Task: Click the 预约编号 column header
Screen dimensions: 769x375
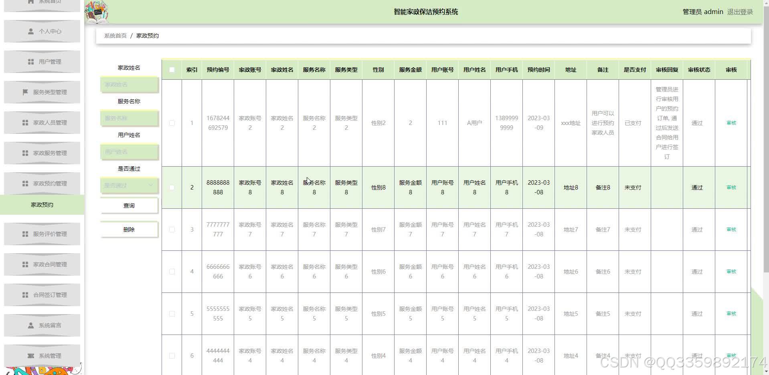Action: point(218,70)
